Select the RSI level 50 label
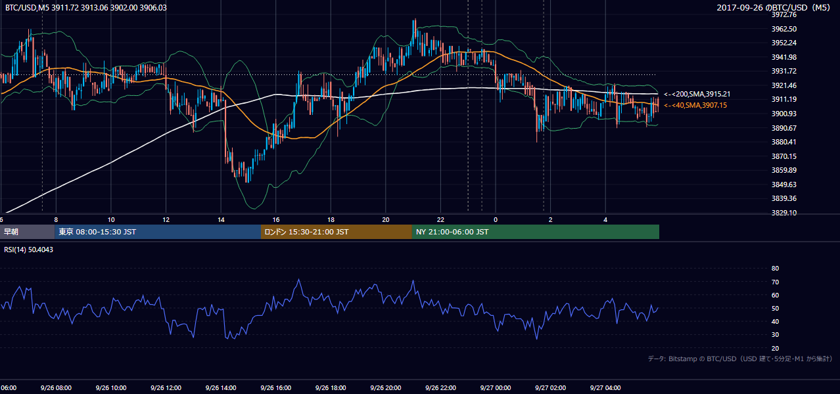Image resolution: width=840 pixels, height=394 pixels. (775, 308)
